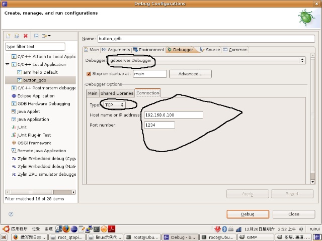Switch to GIMP window in taskbar

tap(255, 237)
